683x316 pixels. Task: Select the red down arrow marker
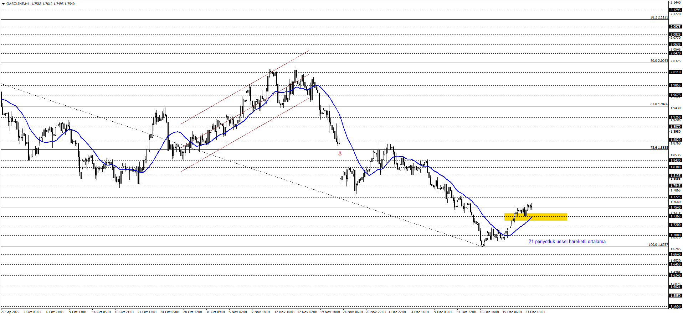point(340,154)
